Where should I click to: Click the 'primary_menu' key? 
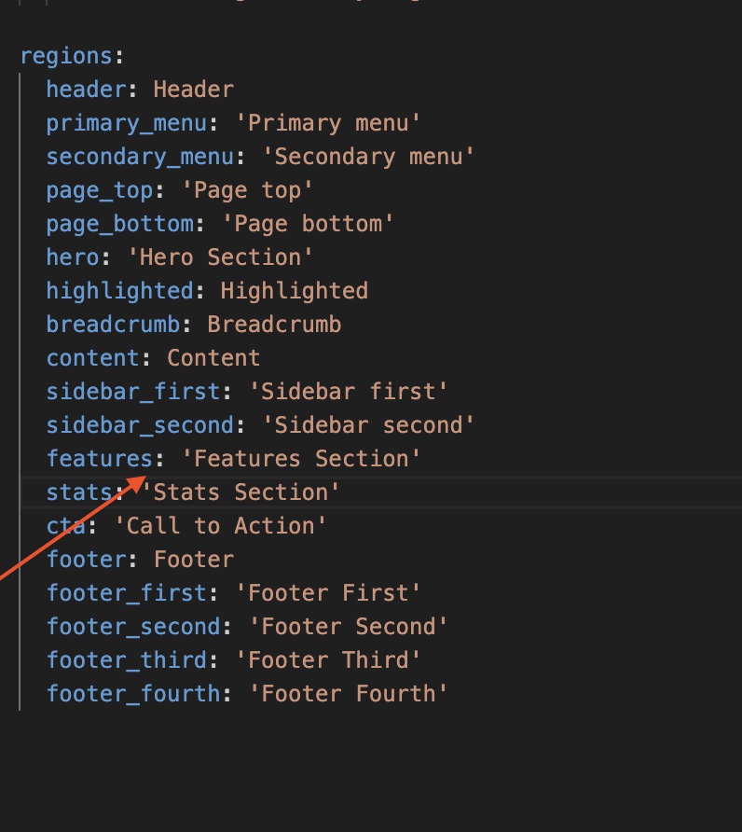(x=127, y=123)
